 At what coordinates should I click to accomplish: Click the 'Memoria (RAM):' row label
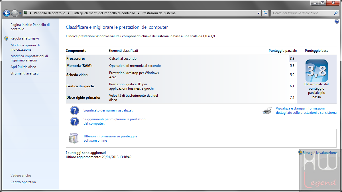pyautogui.click(x=79, y=66)
